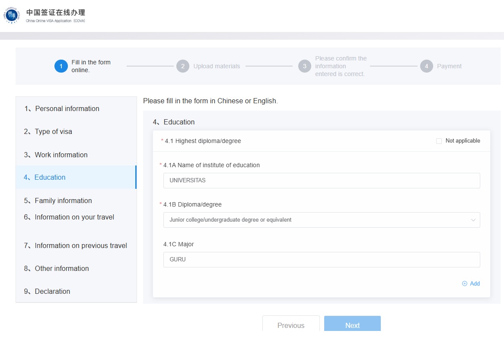Click the COVA logo emblem
Image resolution: width=504 pixels, height=337 pixels.
click(12, 16)
